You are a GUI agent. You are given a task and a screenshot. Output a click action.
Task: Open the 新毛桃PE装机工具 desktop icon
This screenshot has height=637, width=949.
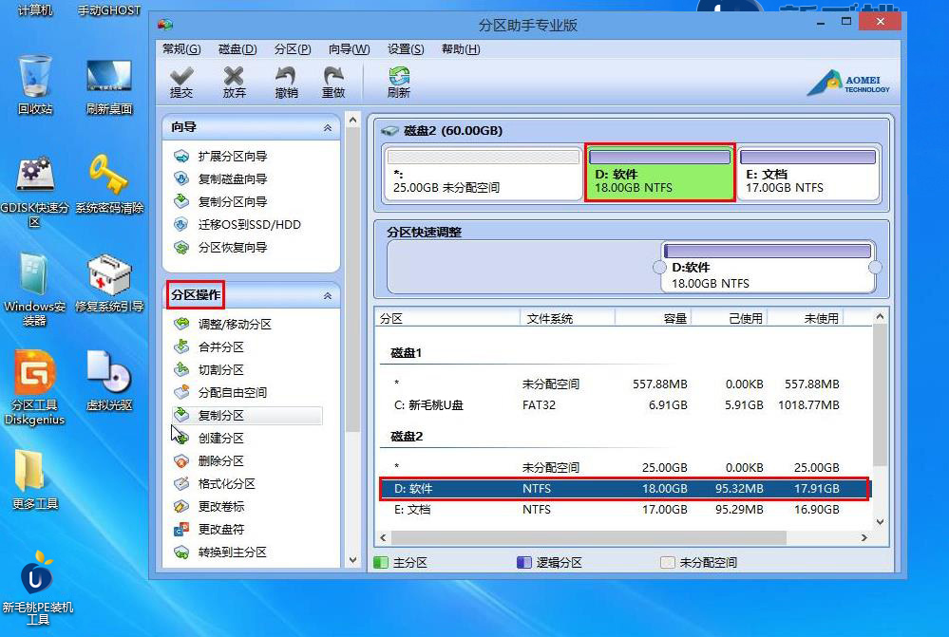[x=38, y=587]
